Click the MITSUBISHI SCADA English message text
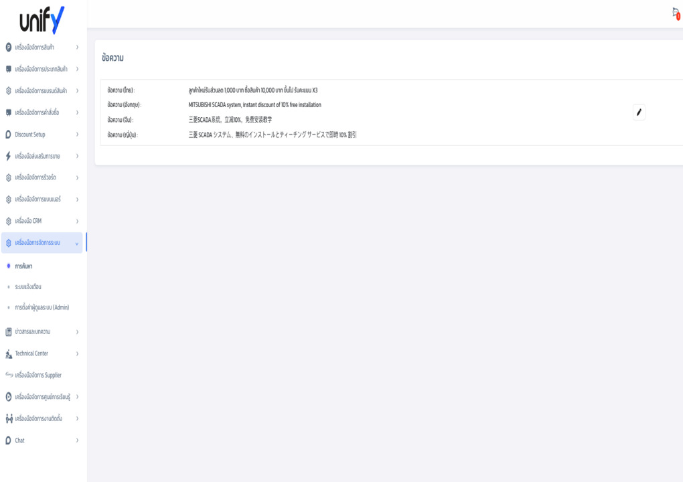 click(254, 105)
